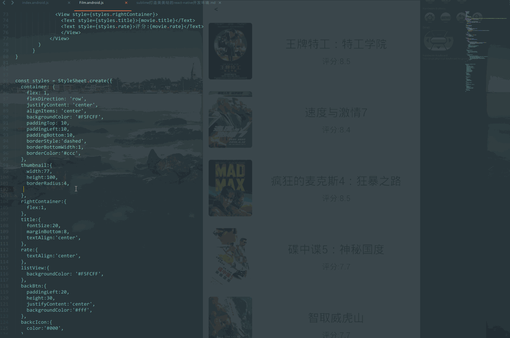Select movie title 智取威虎山

click(336, 318)
